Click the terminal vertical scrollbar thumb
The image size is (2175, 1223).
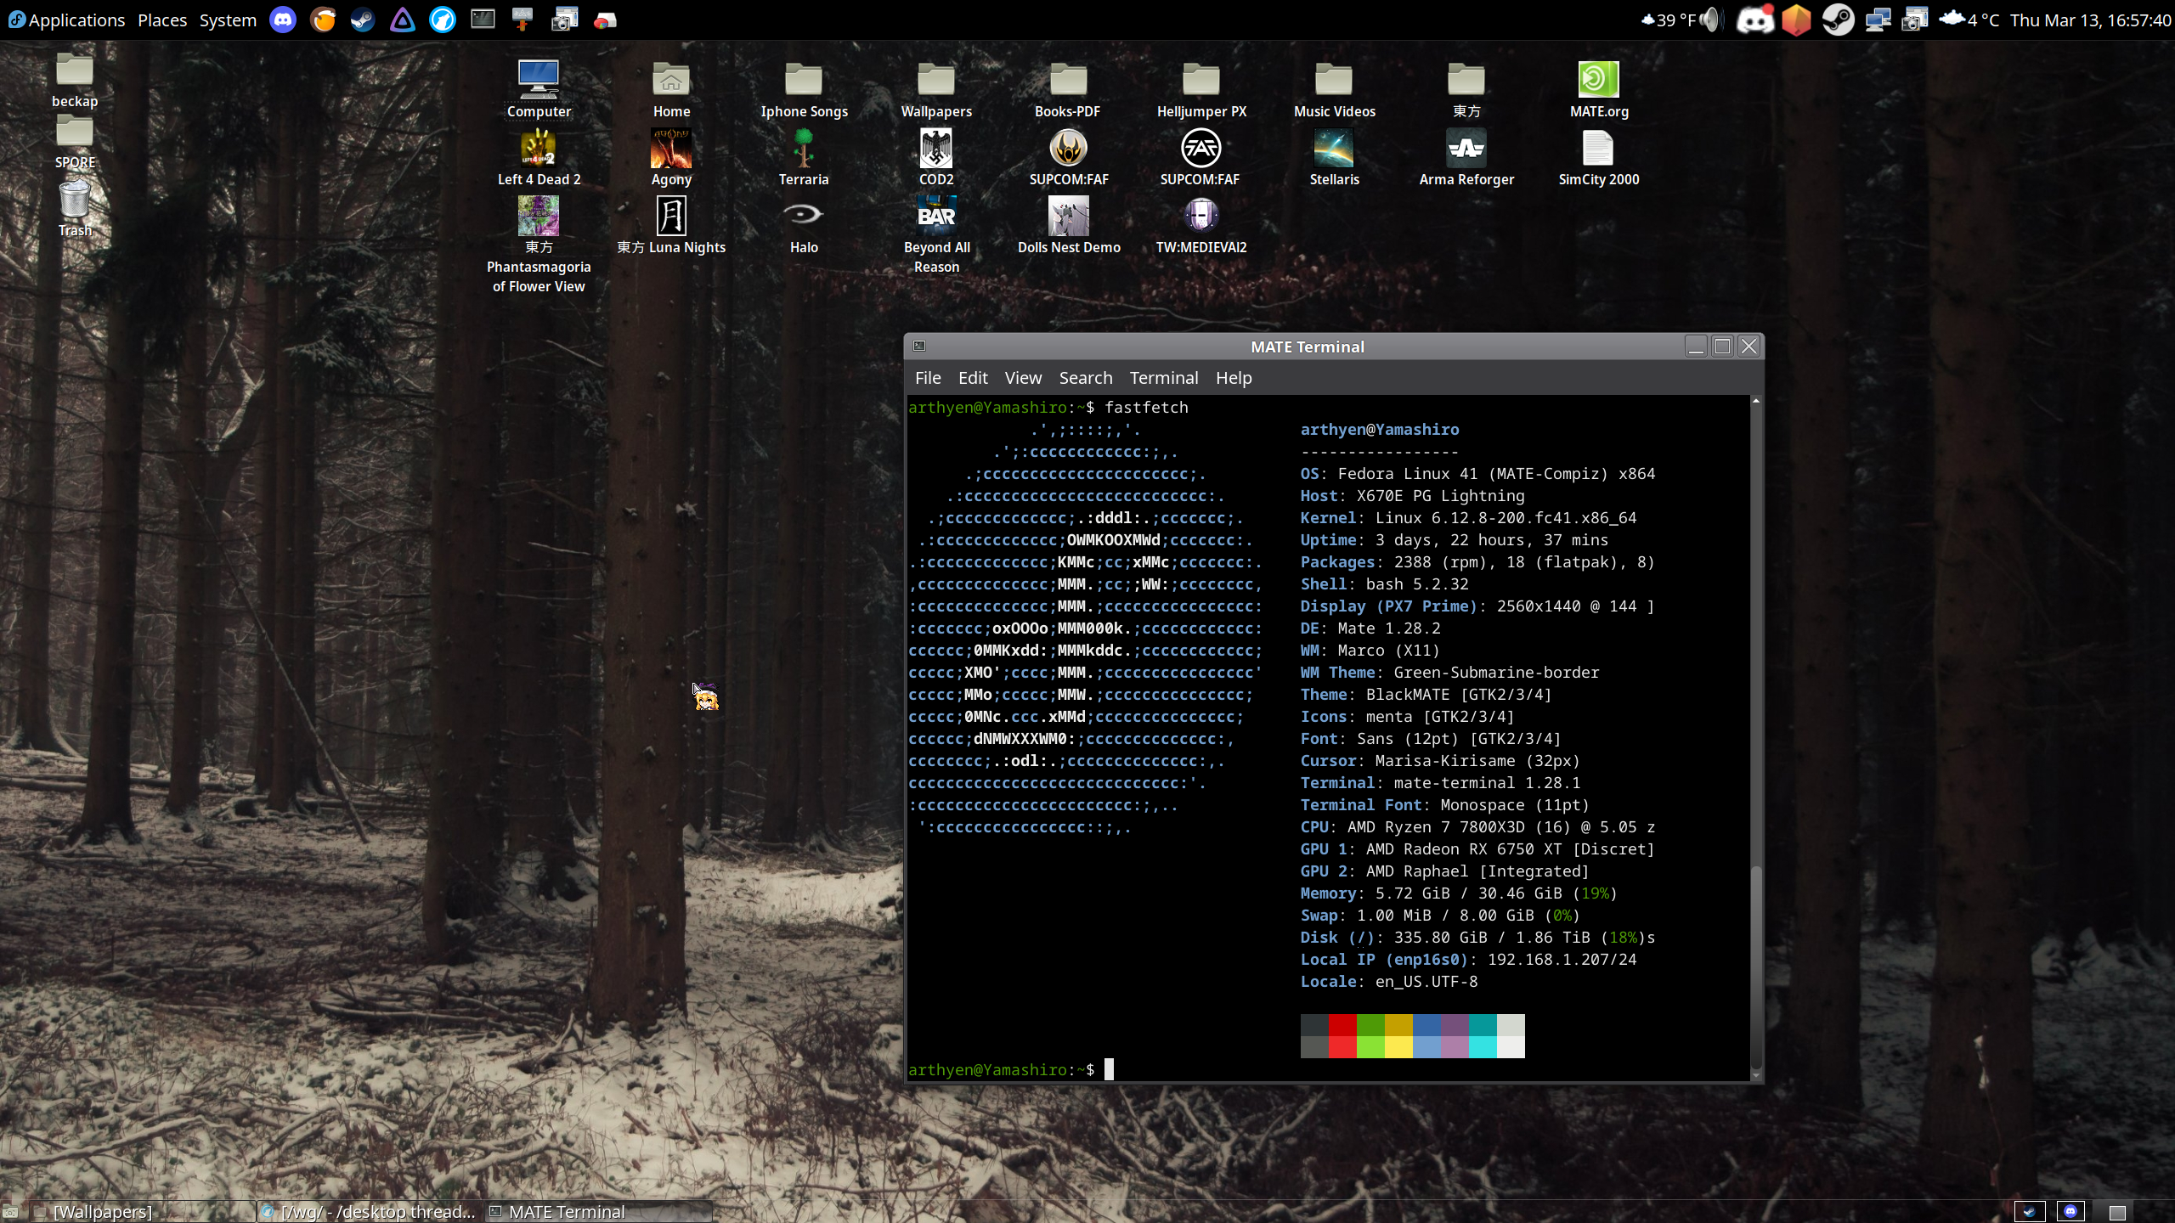pos(1755,968)
